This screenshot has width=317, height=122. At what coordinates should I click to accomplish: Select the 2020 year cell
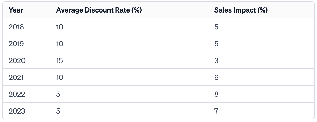(17, 60)
